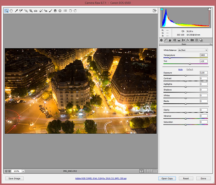216x185 pixels.
Task: Click the Temperature value field
Action: tap(204, 55)
